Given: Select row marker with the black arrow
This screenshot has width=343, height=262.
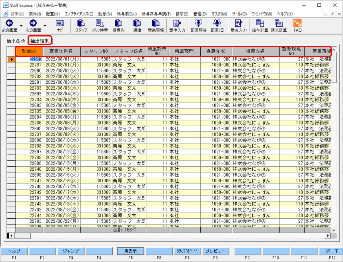Looking at the screenshot, I should coord(11,59).
